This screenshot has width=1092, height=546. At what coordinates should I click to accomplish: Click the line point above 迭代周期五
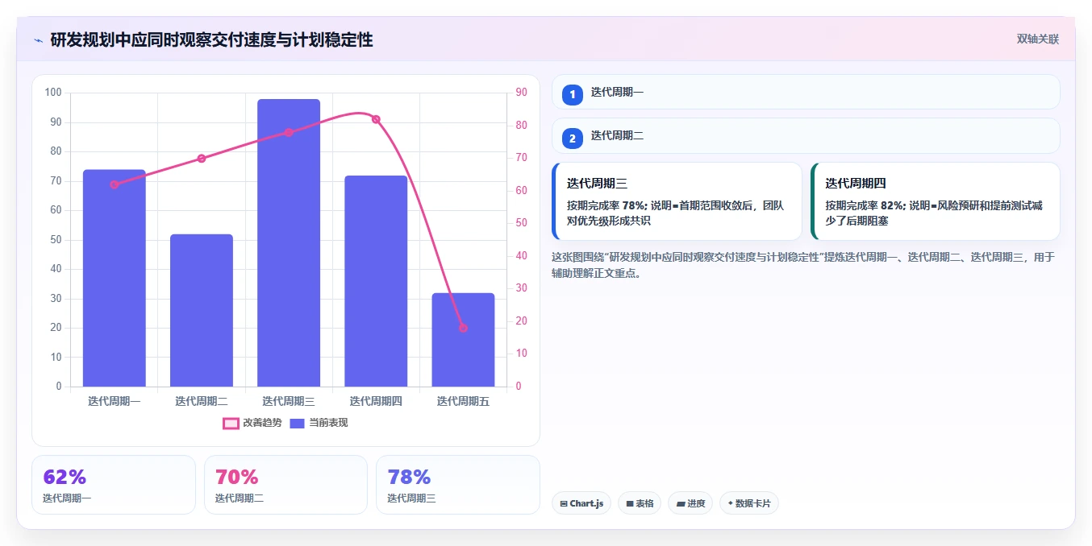pyautogui.click(x=463, y=328)
